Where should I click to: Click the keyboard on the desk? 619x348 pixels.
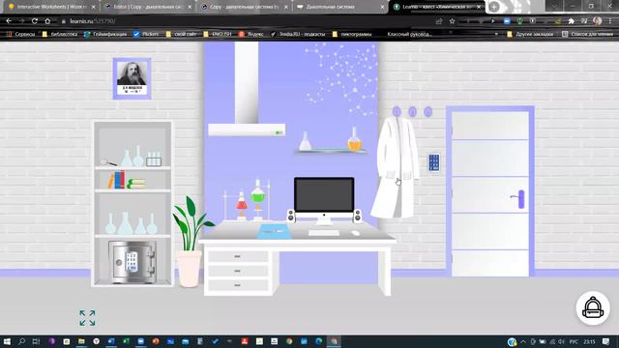pyautogui.click(x=324, y=233)
